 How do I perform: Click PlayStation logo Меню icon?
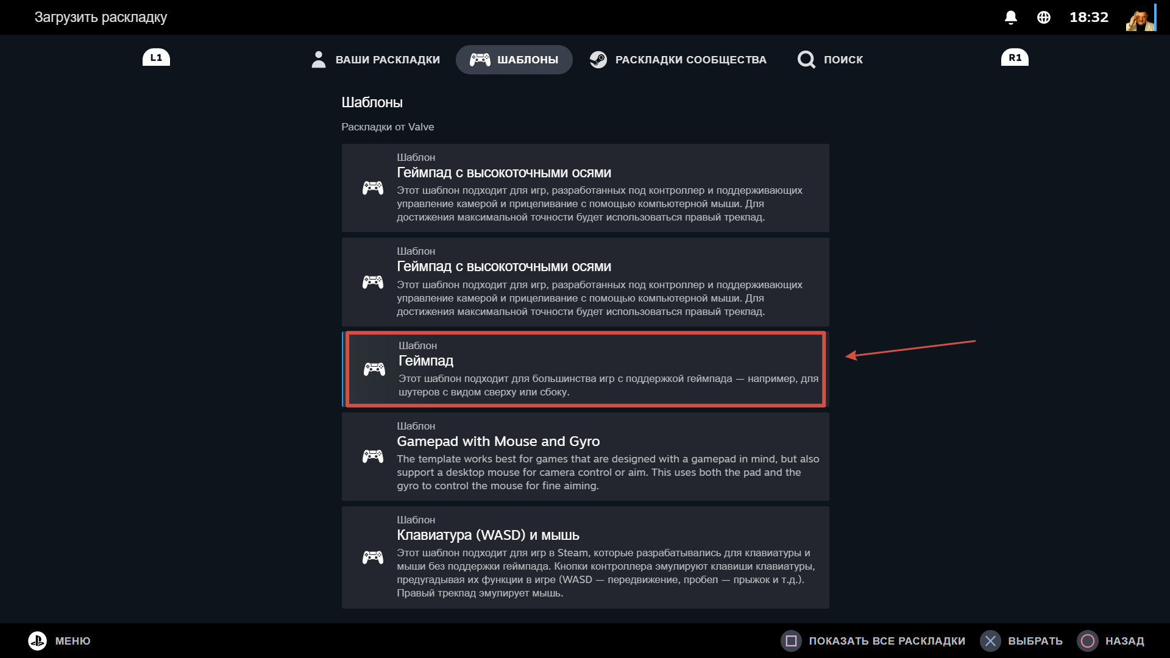pos(37,640)
